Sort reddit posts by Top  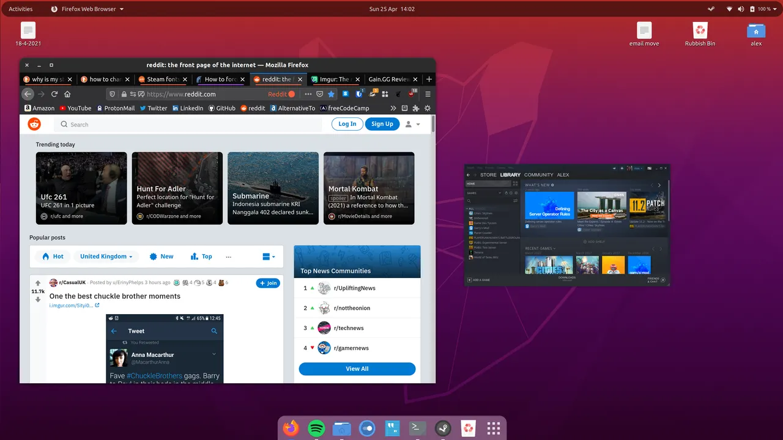click(201, 257)
